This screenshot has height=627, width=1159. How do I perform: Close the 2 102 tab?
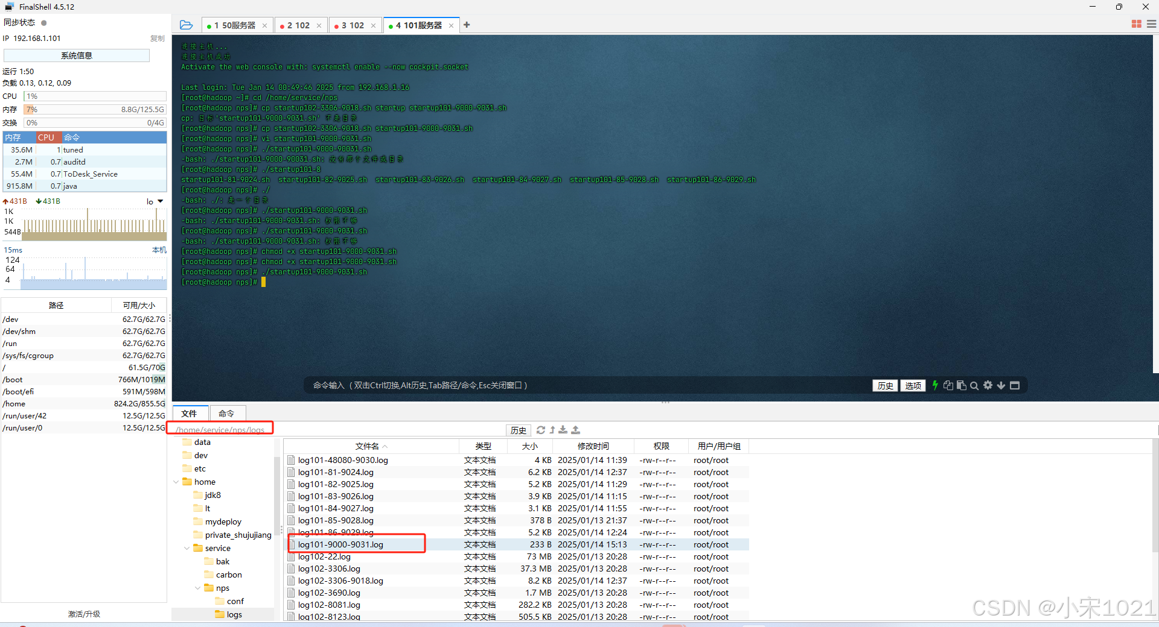click(x=319, y=25)
